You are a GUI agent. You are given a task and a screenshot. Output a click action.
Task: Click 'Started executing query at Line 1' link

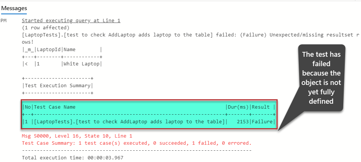tap(71, 21)
